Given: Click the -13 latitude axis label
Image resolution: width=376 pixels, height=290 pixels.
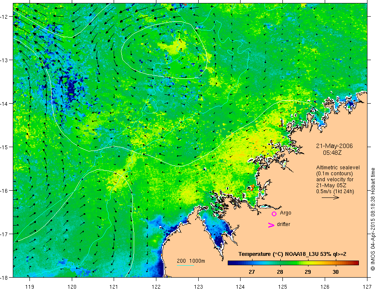Looking at the screenshot, I should pos(5,60).
